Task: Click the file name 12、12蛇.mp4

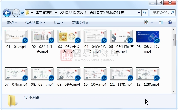Action: 148,84
